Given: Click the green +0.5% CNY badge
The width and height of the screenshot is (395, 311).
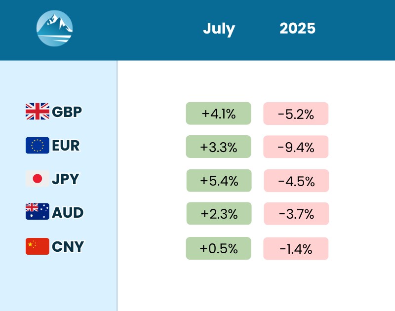Looking at the screenshot, I should [218, 248].
